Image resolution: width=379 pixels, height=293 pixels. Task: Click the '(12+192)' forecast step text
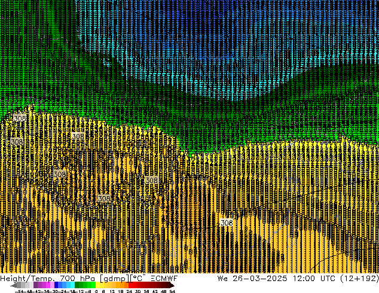point(359,279)
